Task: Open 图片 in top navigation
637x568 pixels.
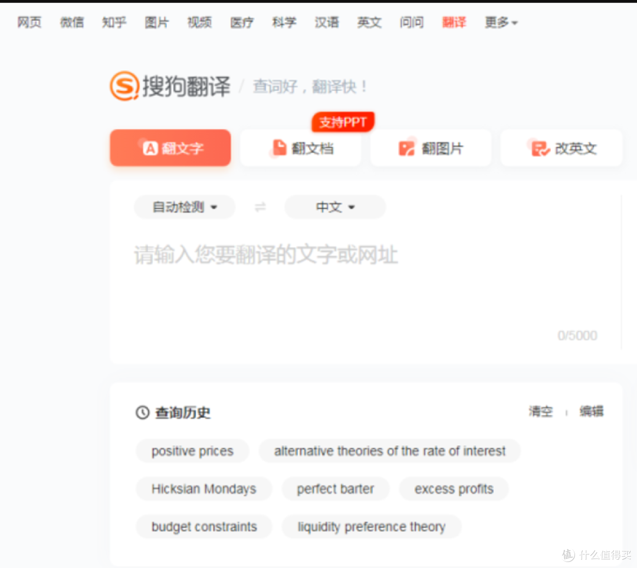Action: coord(156,22)
